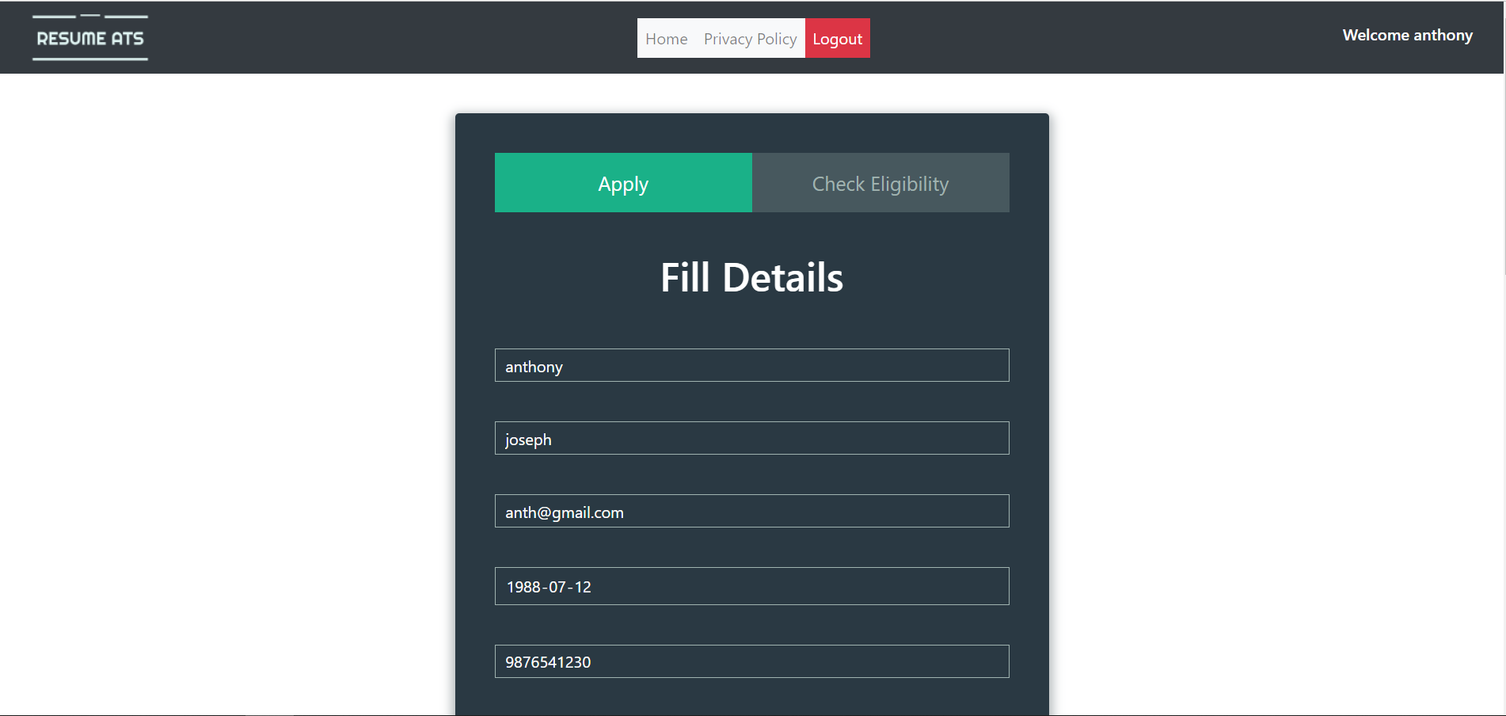Select the phone number field showing 9876541230
The width and height of the screenshot is (1506, 716).
(751, 661)
